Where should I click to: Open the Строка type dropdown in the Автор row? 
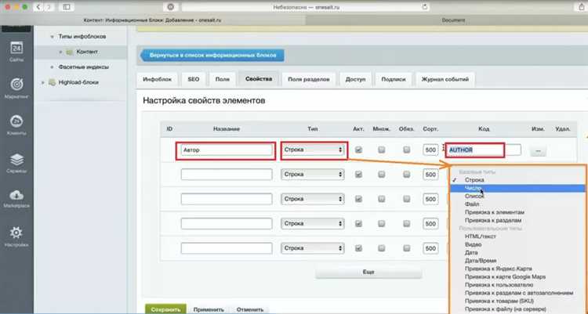[x=313, y=150]
